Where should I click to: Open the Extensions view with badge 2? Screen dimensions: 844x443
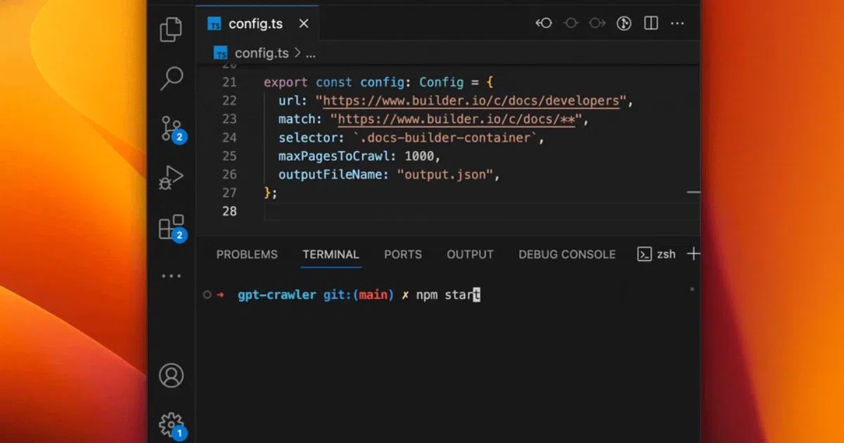pyautogui.click(x=172, y=229)
